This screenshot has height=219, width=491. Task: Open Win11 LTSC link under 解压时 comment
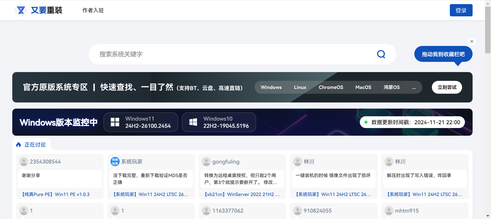click(x=424, y=194)
